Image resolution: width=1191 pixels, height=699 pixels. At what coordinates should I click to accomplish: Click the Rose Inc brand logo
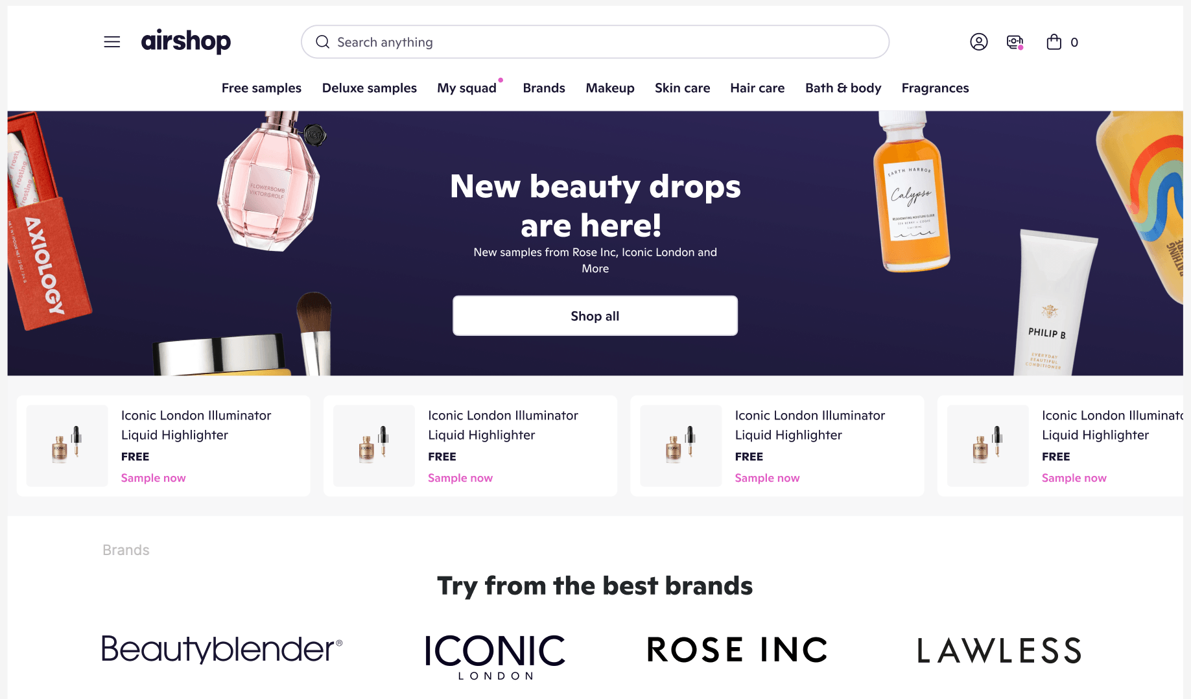(x=737, y=650)
